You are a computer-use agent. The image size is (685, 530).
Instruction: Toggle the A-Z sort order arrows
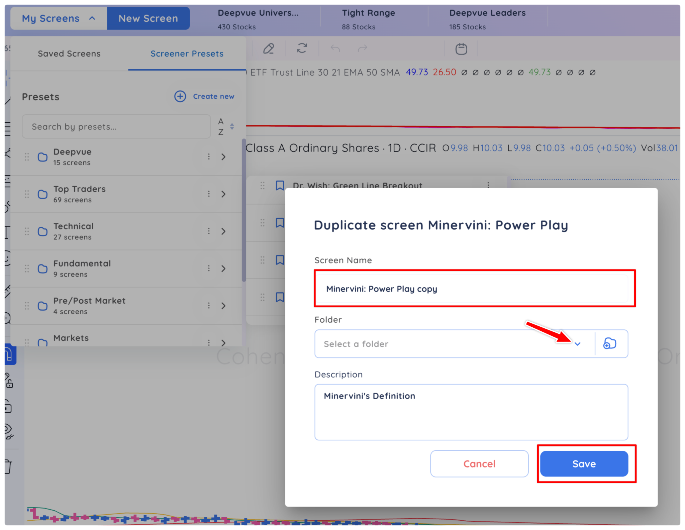point(232,127)
